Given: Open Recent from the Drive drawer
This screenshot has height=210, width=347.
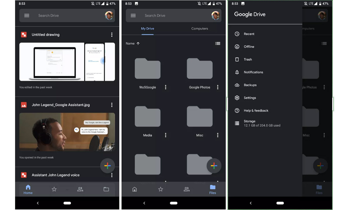Looking at the screenshot, I should [x=249, y=34].
